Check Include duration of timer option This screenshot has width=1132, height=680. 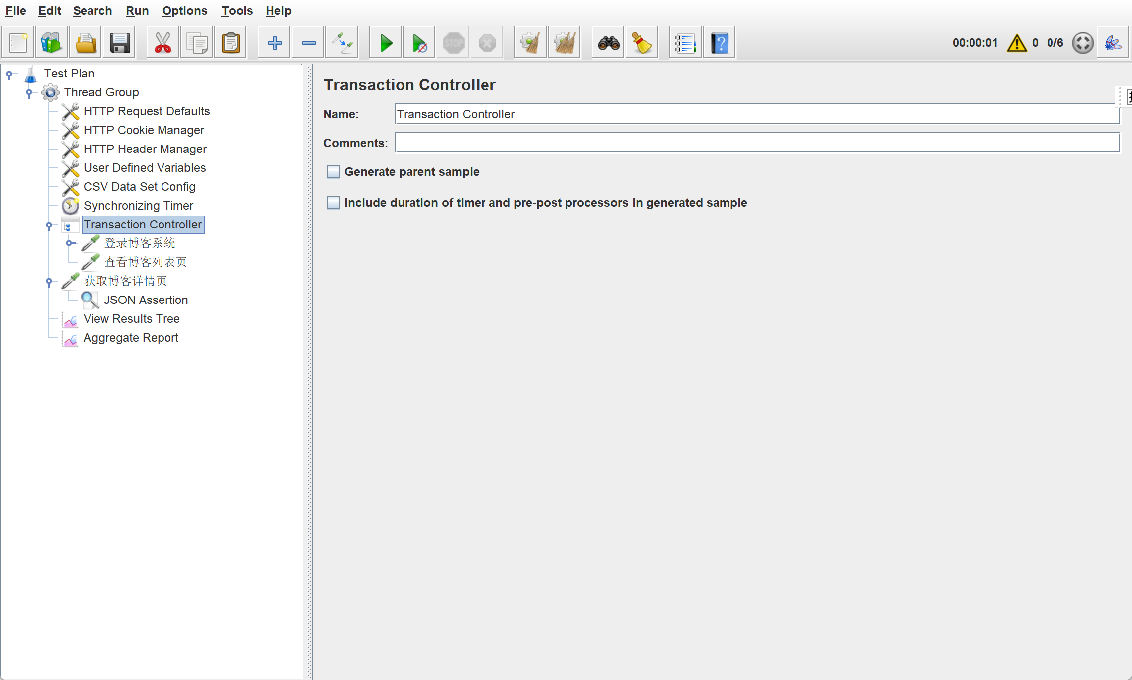pyautogui.click(x=333, y=203)
